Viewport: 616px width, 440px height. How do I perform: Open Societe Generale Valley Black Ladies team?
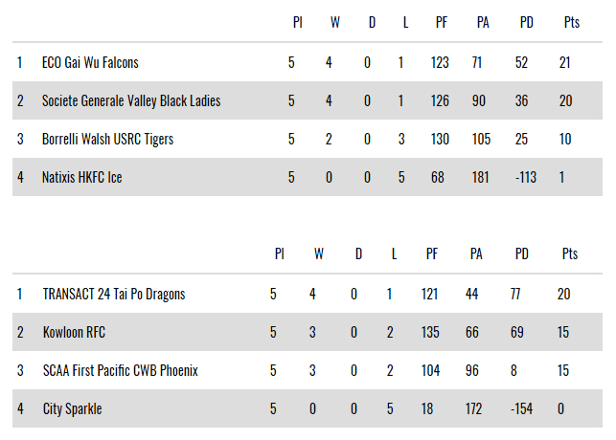coord(131,101)
